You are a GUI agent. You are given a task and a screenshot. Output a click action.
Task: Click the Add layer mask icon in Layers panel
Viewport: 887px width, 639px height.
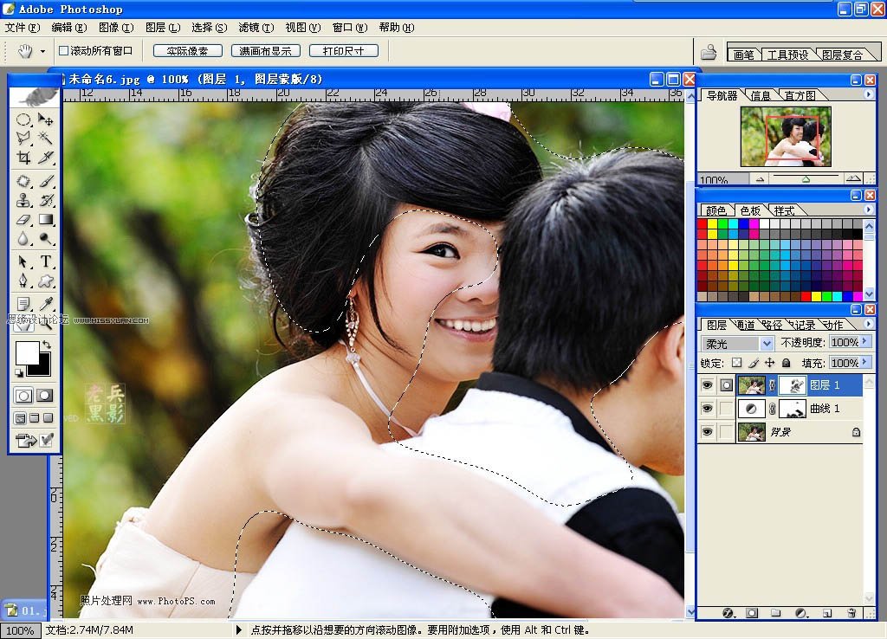[751, 612]
